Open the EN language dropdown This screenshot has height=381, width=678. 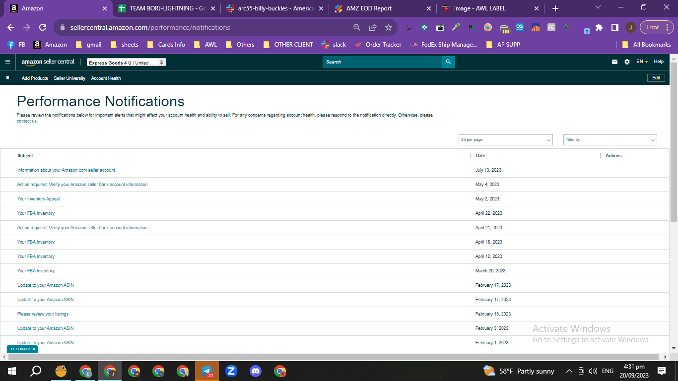642,62
